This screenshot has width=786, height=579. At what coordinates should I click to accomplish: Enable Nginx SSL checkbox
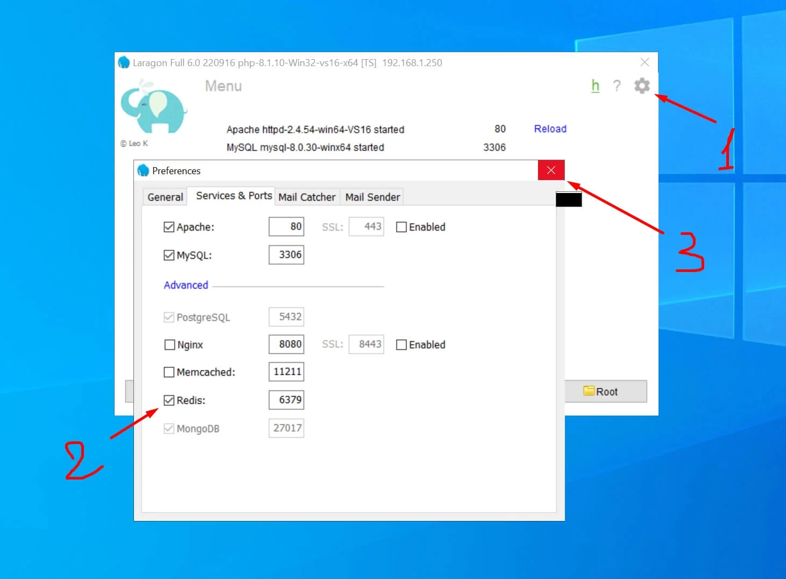(x=401, y=345)
